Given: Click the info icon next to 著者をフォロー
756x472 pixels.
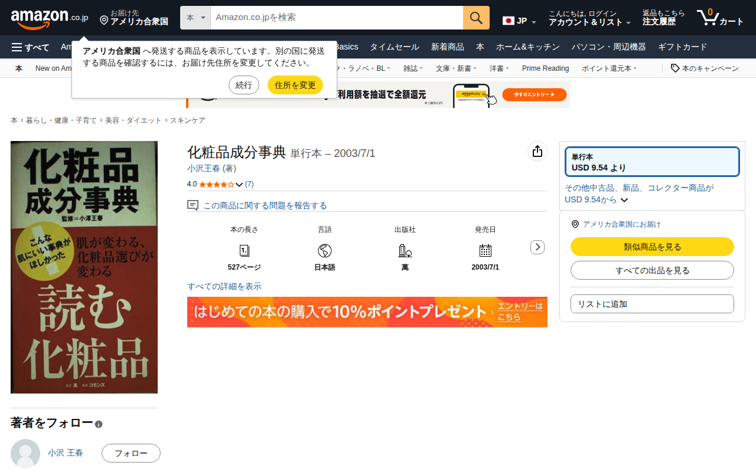Looking at the screenshot, I should [99, 424].
